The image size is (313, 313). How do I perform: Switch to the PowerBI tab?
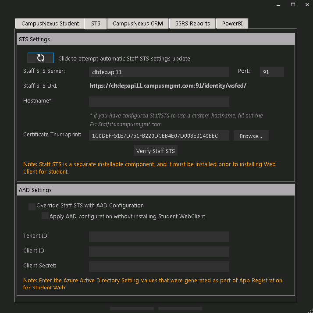click(232, 24)
